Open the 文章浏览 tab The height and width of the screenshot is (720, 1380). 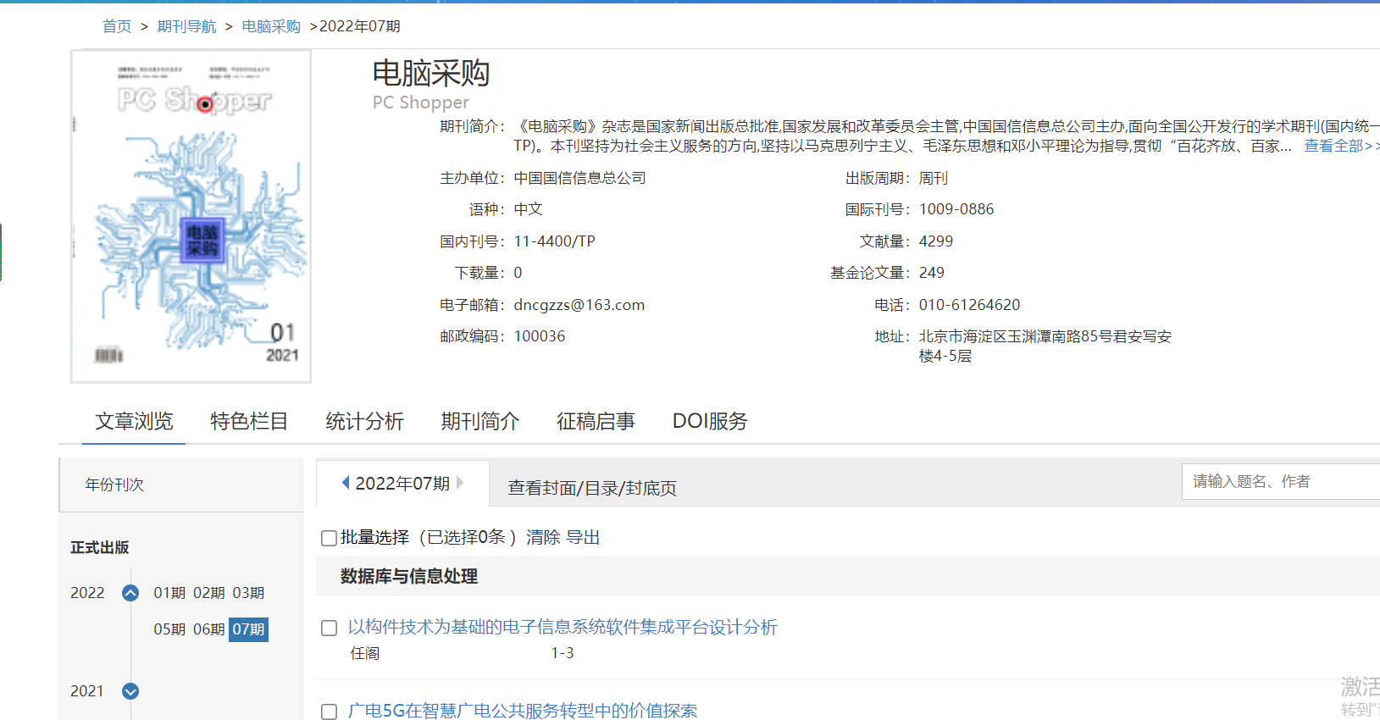(x=134, y=421)
